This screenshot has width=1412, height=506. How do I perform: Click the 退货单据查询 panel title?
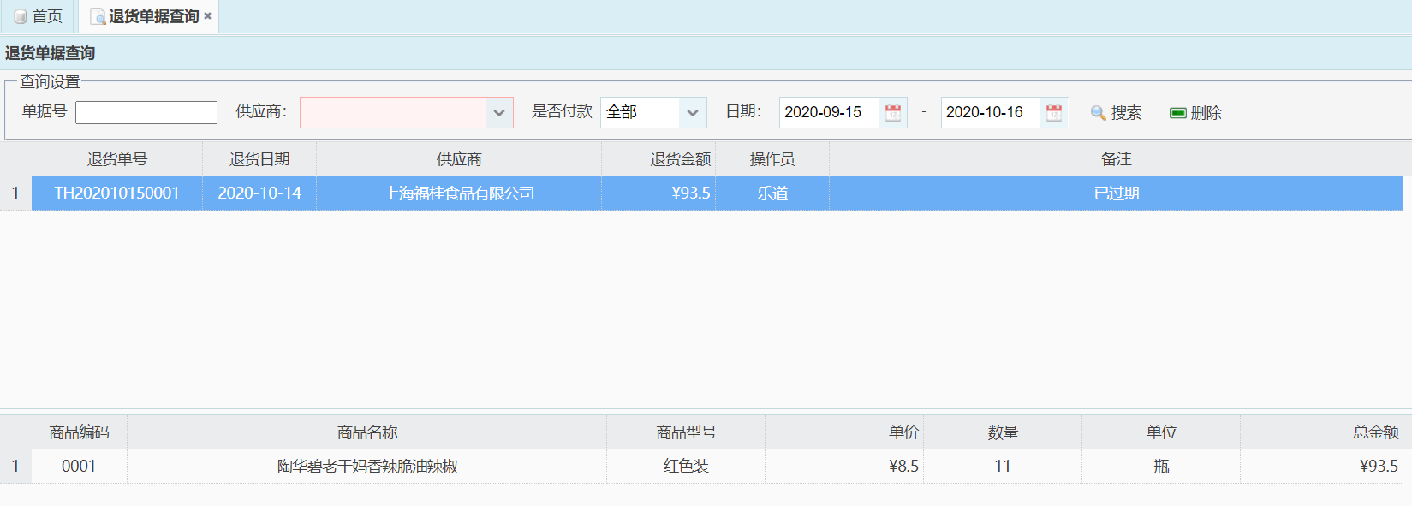[x=51, y=53]
